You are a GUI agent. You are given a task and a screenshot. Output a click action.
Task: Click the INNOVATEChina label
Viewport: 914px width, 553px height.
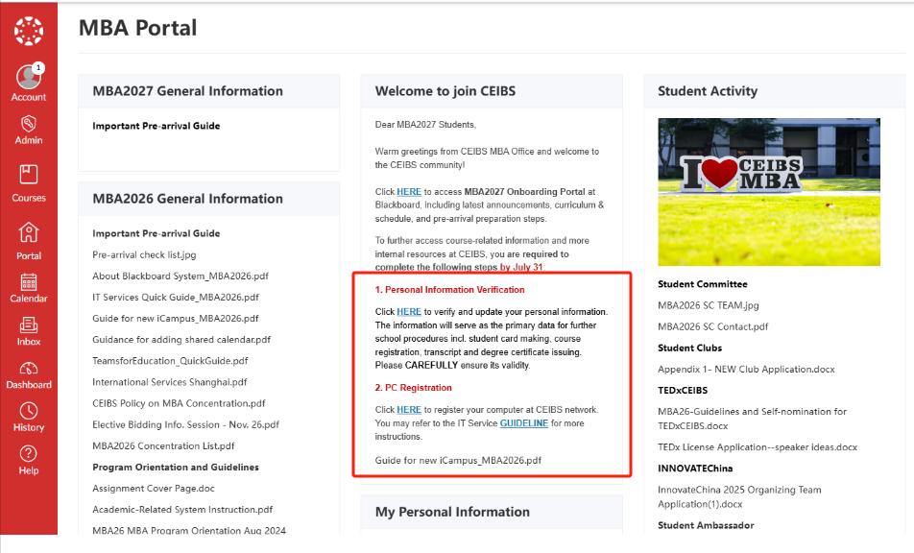click(x=695, y=469)
